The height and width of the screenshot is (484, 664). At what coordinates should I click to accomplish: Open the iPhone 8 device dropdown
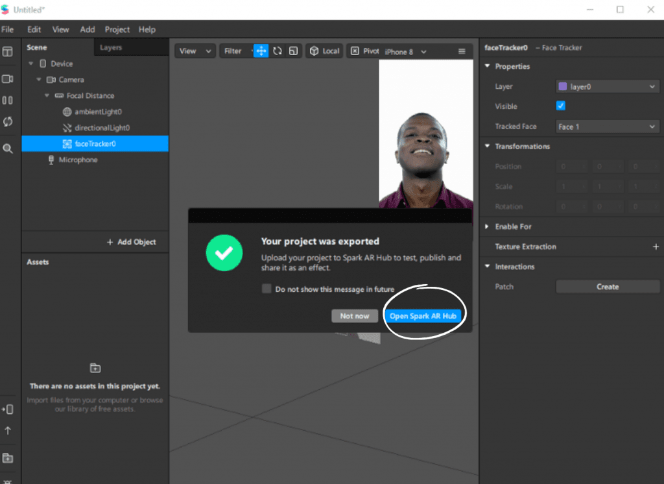point(405,52)
